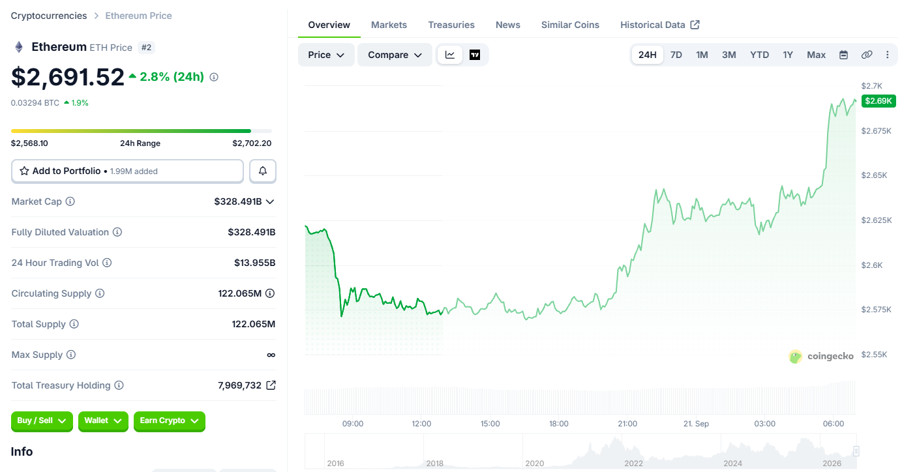The width and height of the screenshot is (902, 472).
Task: Click the $2.69K current price tag
Action: (x=879, y=100)
